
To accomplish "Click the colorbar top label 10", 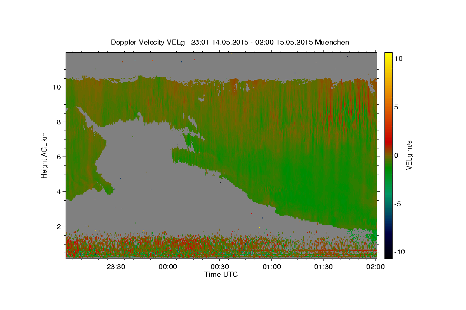I will (398, 59).
